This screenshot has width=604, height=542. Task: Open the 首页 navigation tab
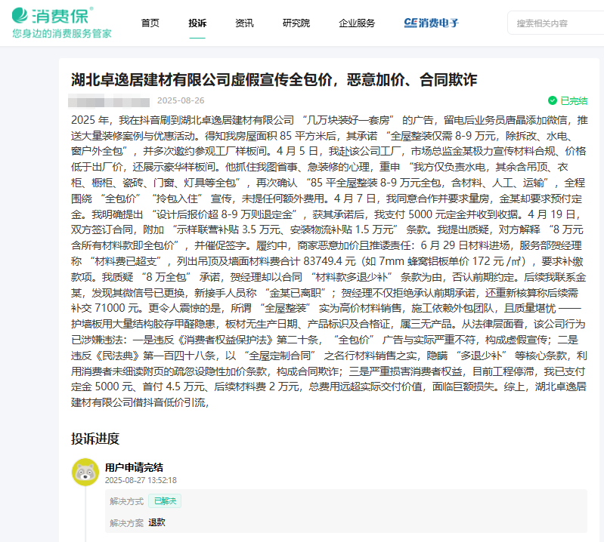[x=150, y=23]
